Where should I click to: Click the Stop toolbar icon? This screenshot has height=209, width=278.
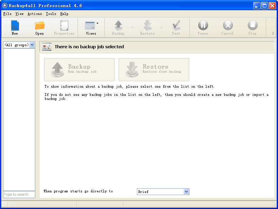(x=253, y=25)
